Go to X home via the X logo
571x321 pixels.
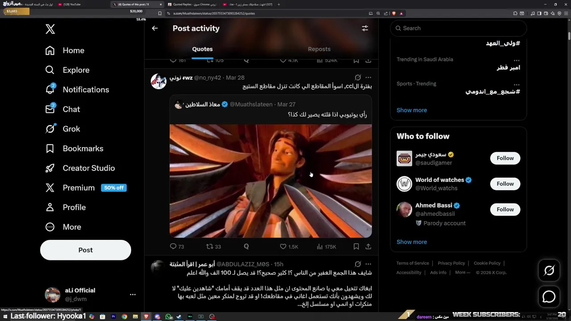pyautogui.click(x=50, y=29)
